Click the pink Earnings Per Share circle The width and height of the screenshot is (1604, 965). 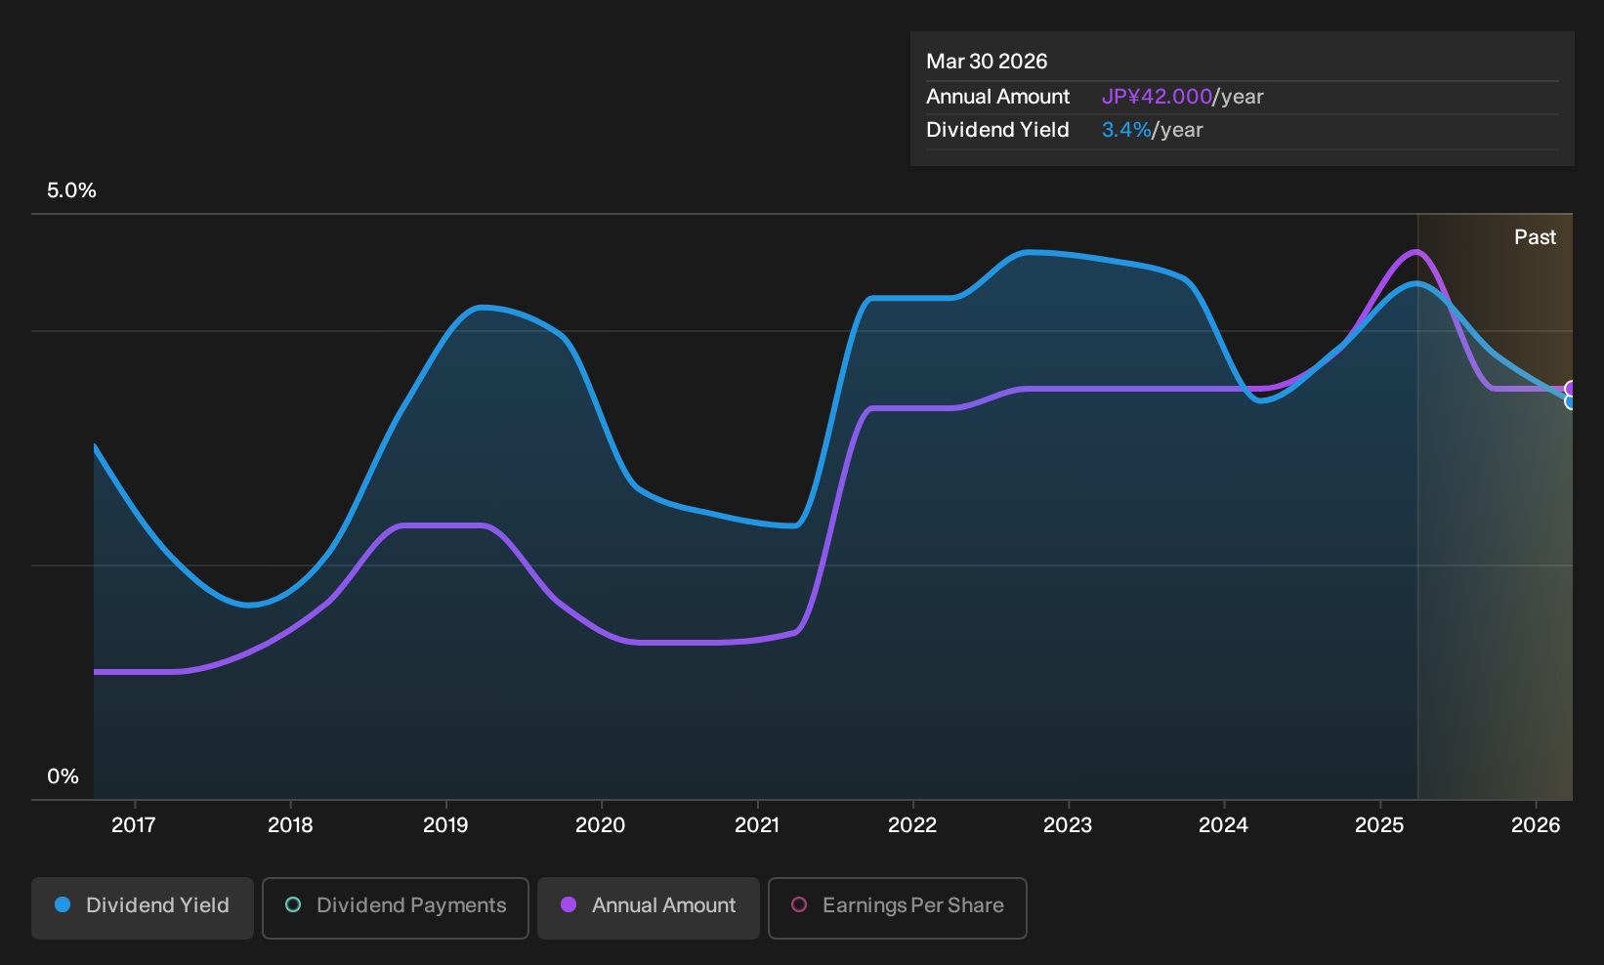[799, 905]
